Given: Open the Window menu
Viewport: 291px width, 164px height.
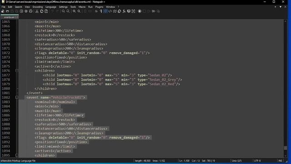Looking at the screenshot, I should click(110, 7).
